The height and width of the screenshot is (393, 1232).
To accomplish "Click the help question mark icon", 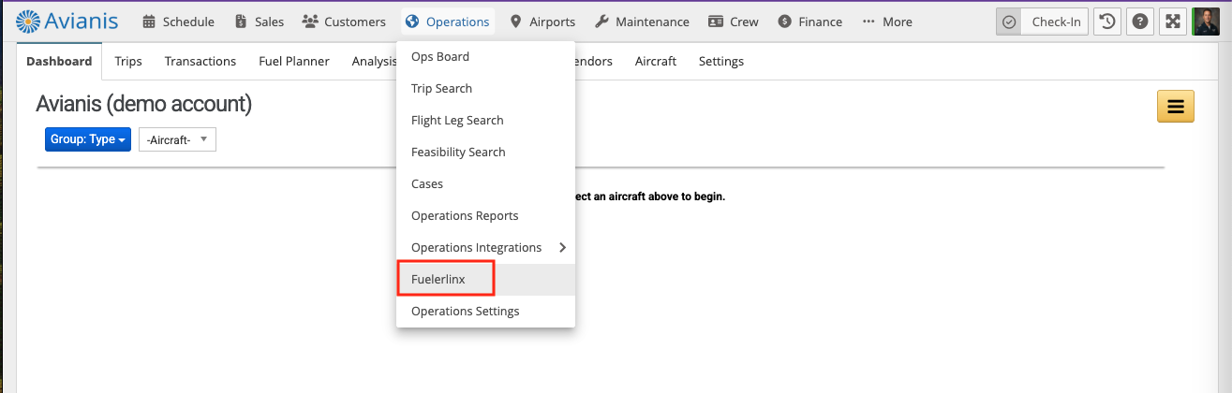I will pos(1140,22).
